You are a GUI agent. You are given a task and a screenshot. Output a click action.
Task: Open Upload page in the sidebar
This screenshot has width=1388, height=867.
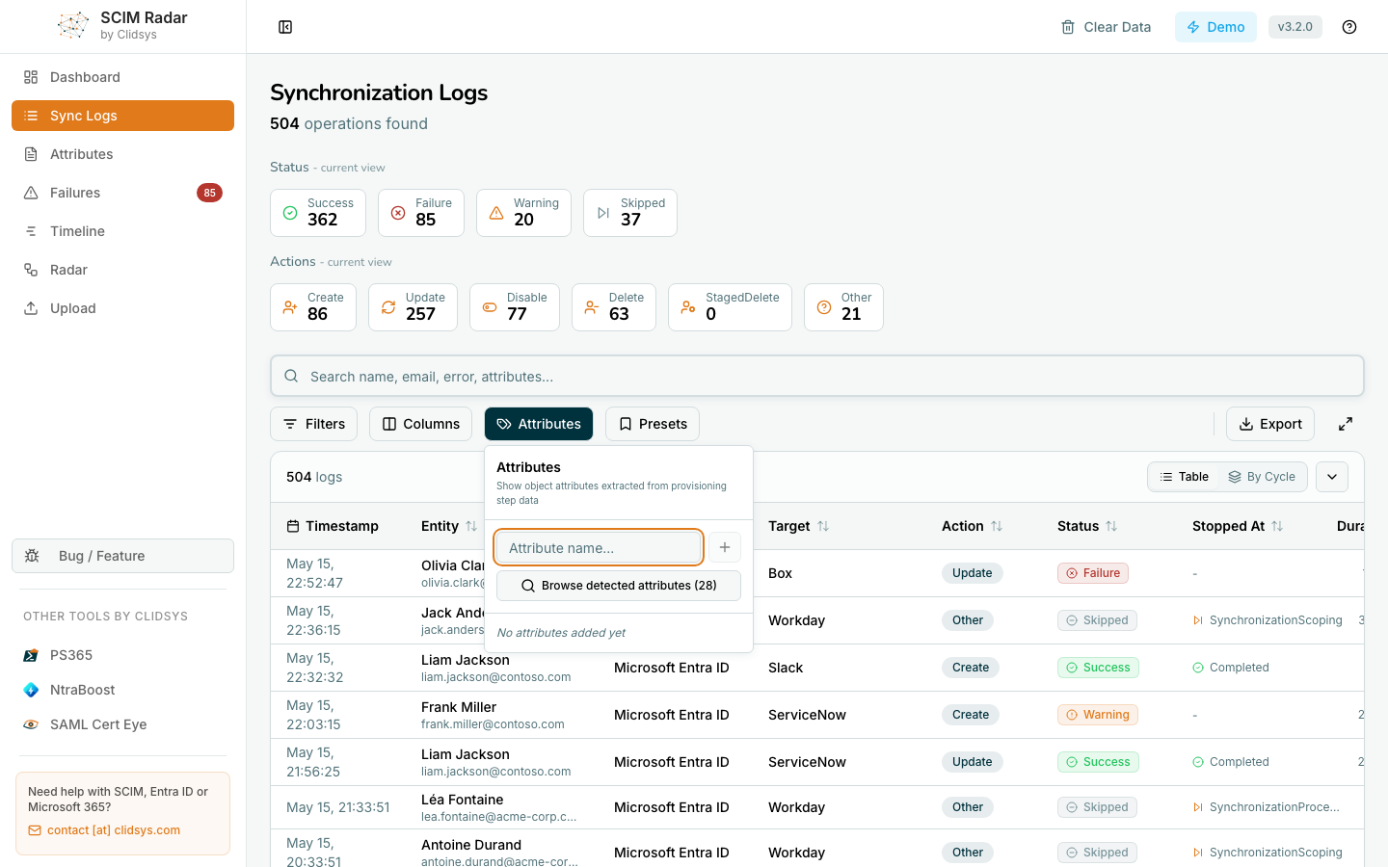tap(122, 308)
